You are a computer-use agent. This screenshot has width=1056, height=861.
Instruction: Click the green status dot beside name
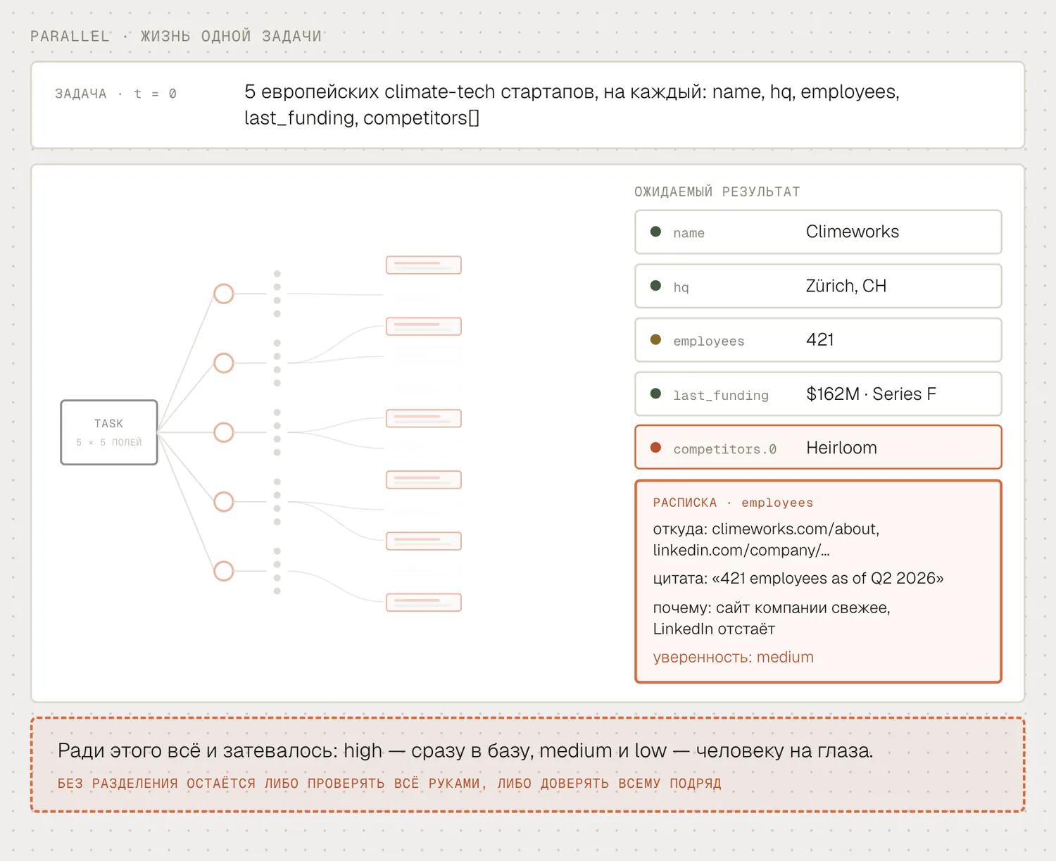655,232
